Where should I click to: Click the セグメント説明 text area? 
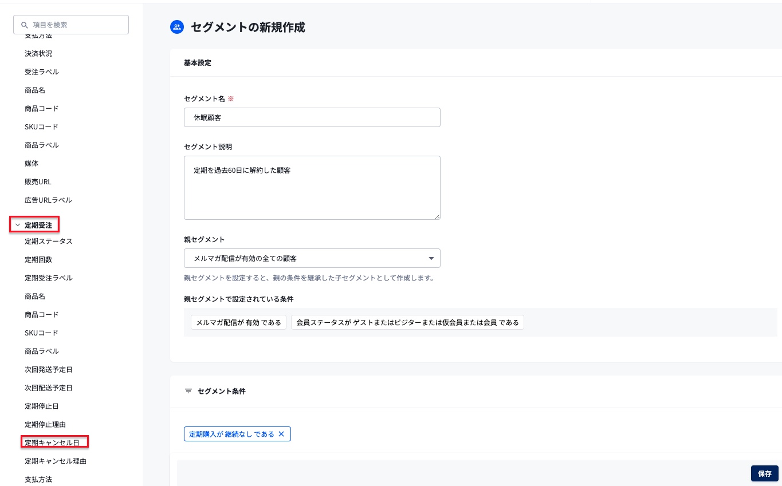[x=312, y=188]
